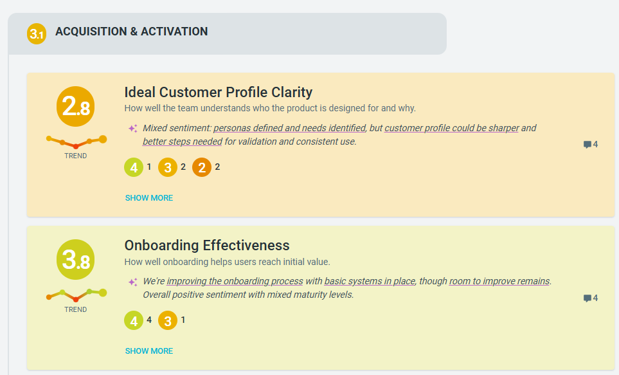Expand Show More on Onboarding Effectiveness
Viewport: 619px width, 375px height.
(149, 351)
